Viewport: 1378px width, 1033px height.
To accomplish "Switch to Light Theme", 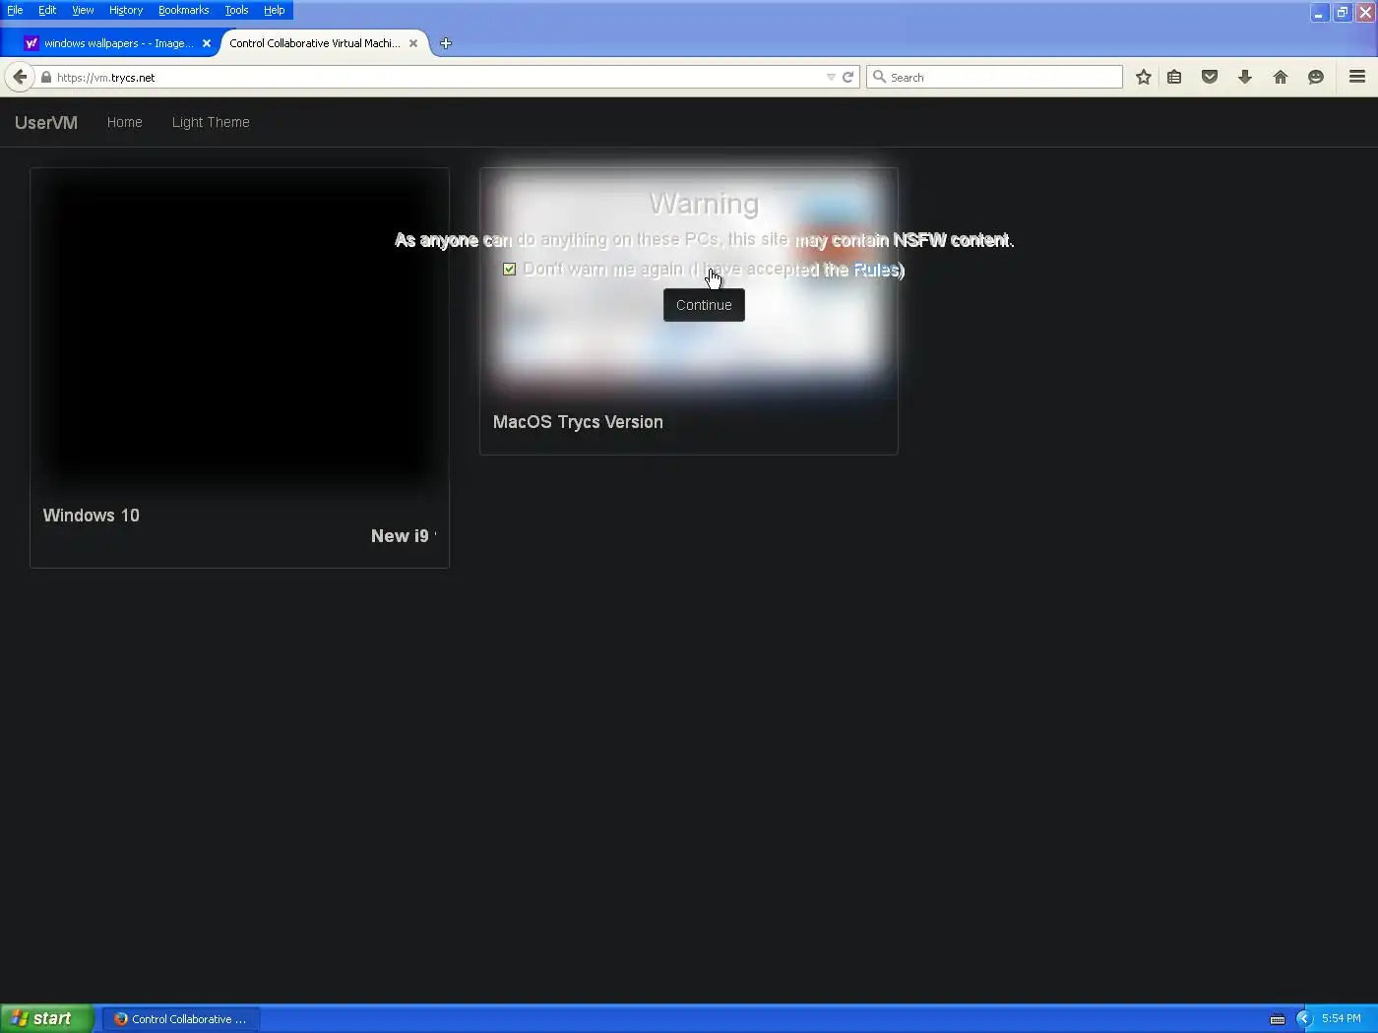I will click(x=211, y=122).
